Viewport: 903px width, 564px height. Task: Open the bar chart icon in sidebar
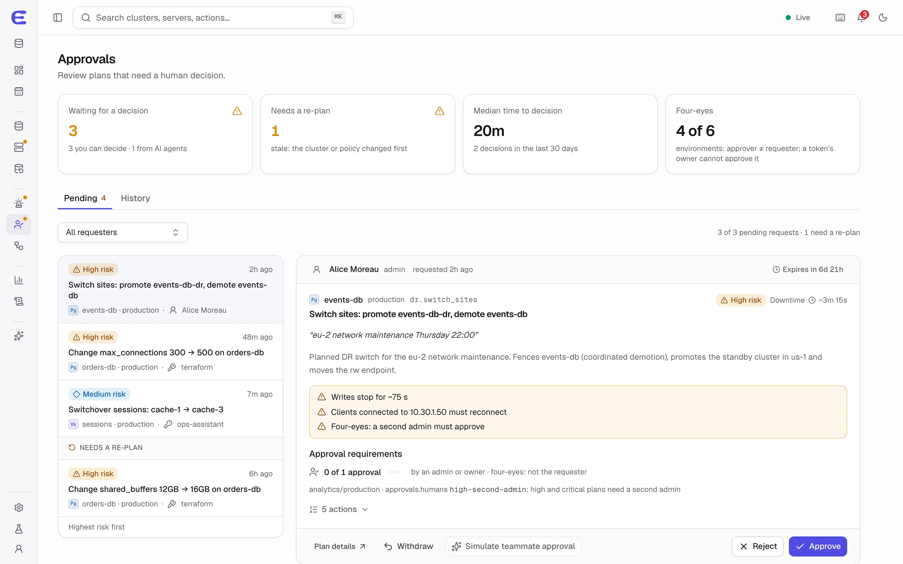point(19,280)
